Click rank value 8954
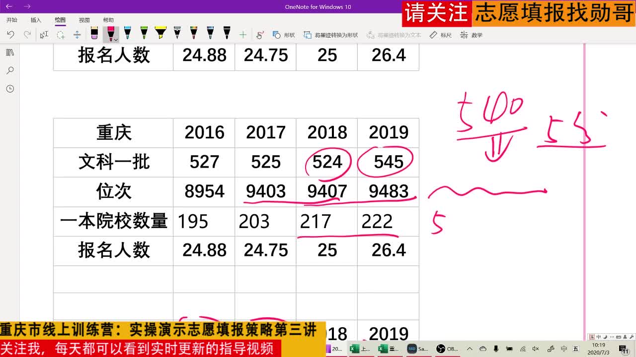636x357 pixels. coord(204,191)
